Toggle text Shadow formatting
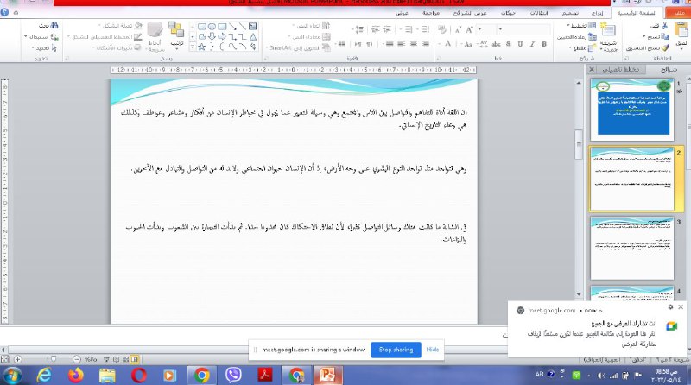Screen dimensions: 691x385 coord(509,44)
